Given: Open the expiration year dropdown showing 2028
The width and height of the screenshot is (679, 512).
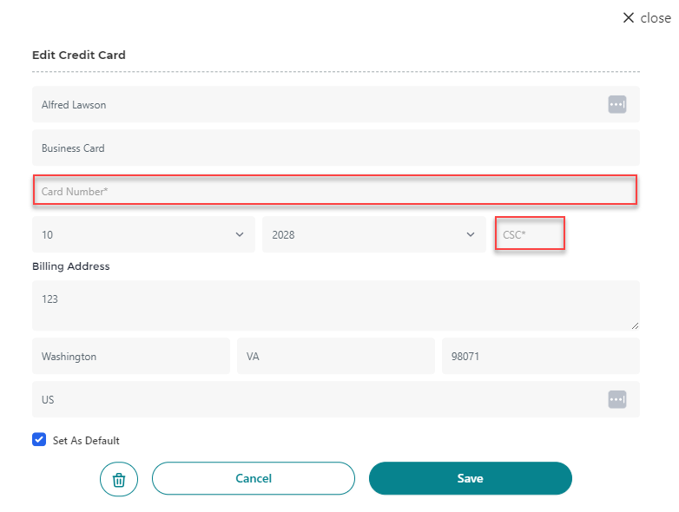Looking at the screenshot, I should (373, 234).
